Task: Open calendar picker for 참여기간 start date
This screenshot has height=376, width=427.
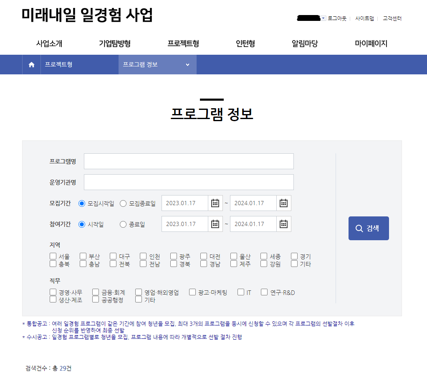Action: click(215, 224)
